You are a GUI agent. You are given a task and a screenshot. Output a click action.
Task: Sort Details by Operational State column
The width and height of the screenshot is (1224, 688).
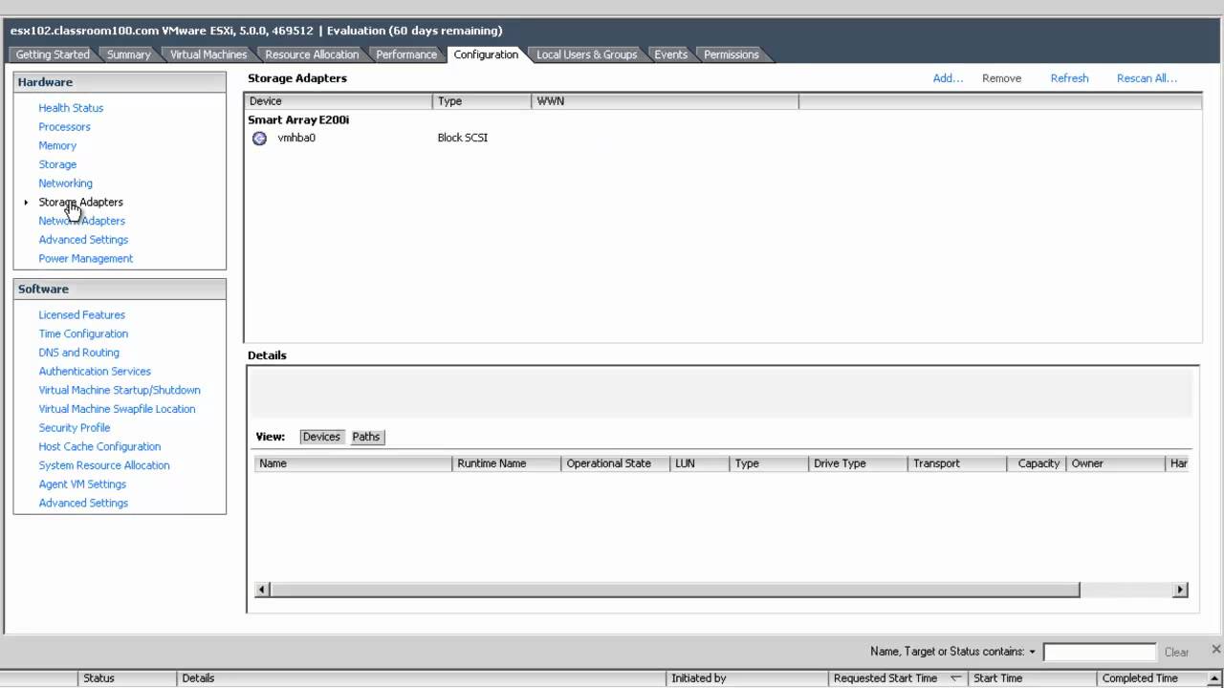coord(615,463)
